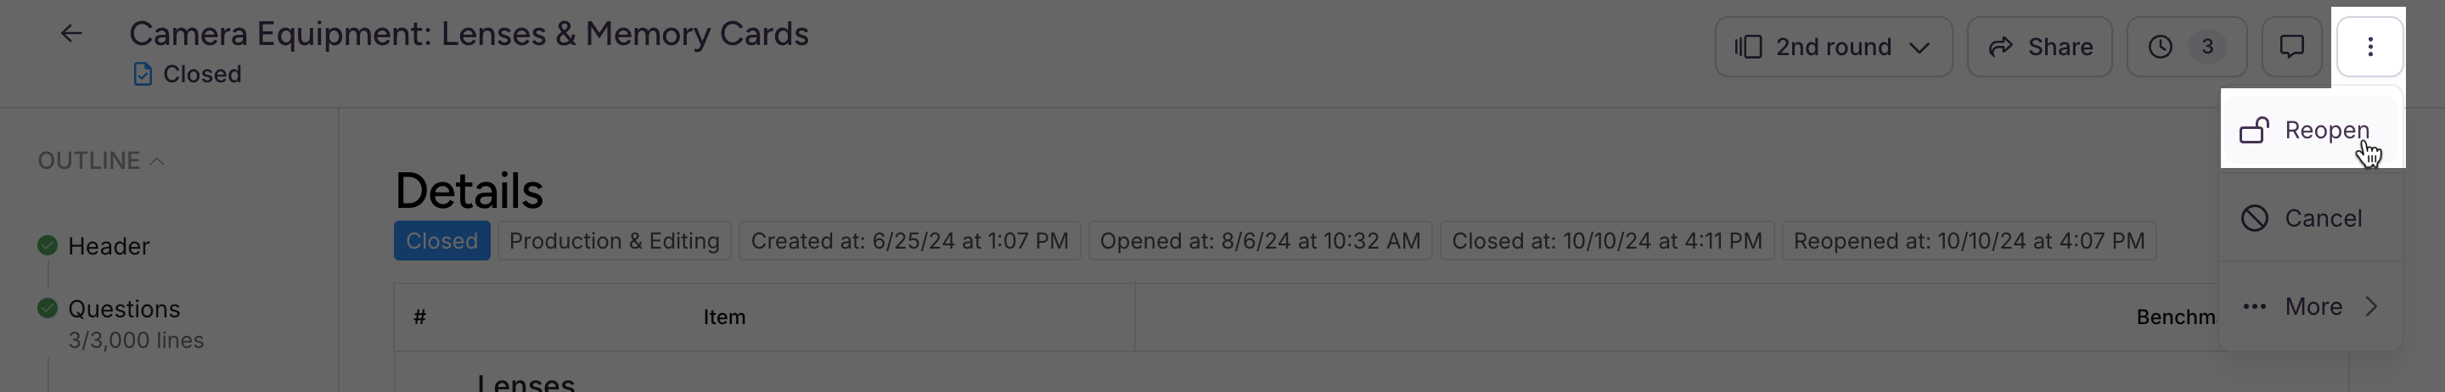The height and width of the screenshot is (392, 2445).
Task: Collapse the OUTLINE section
Action: [101, 160]
